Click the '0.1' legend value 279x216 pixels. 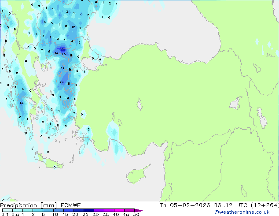(x=5, y=214)
